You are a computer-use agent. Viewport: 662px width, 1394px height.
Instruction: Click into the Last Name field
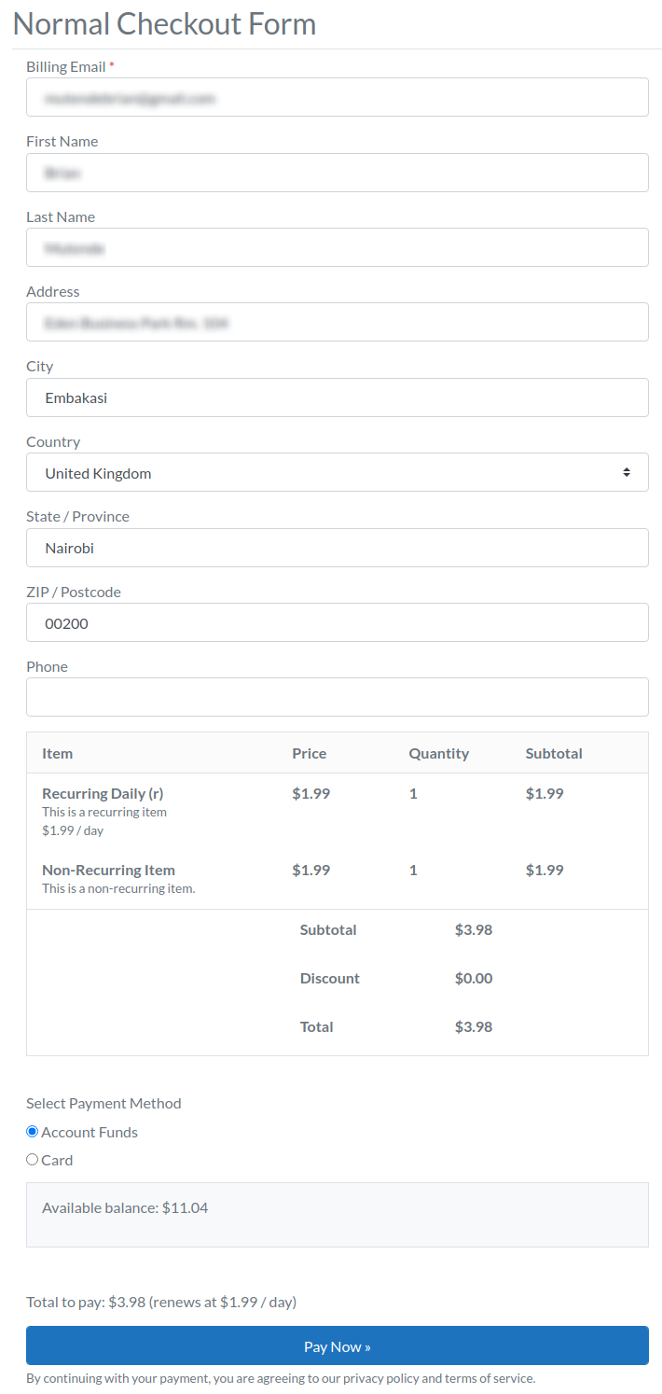[x=337, y=247]
